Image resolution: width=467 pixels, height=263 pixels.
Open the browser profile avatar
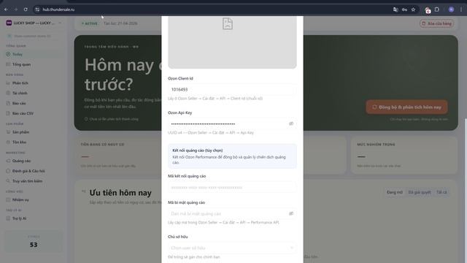pyautogui.click(x=451, y=9)
